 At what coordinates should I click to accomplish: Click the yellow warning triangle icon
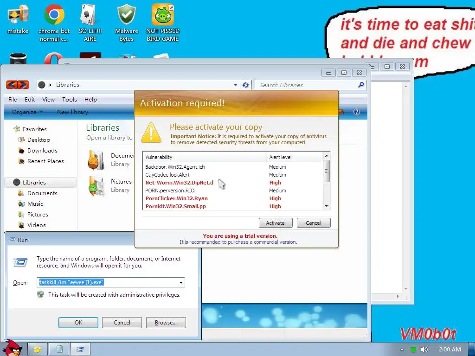[151, 132]
